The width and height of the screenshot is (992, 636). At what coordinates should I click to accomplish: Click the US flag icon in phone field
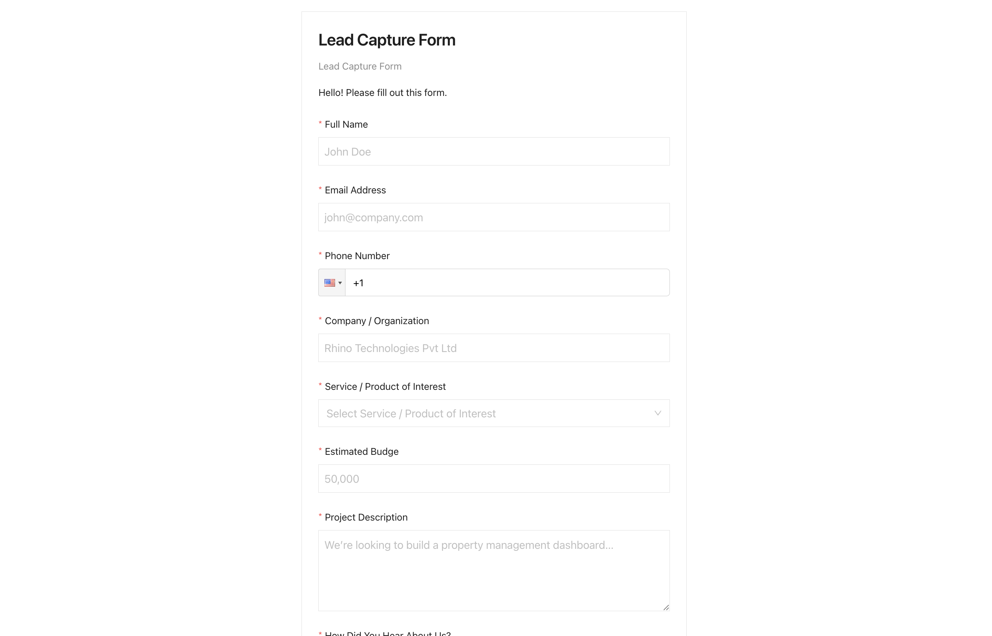coord(329,283)
